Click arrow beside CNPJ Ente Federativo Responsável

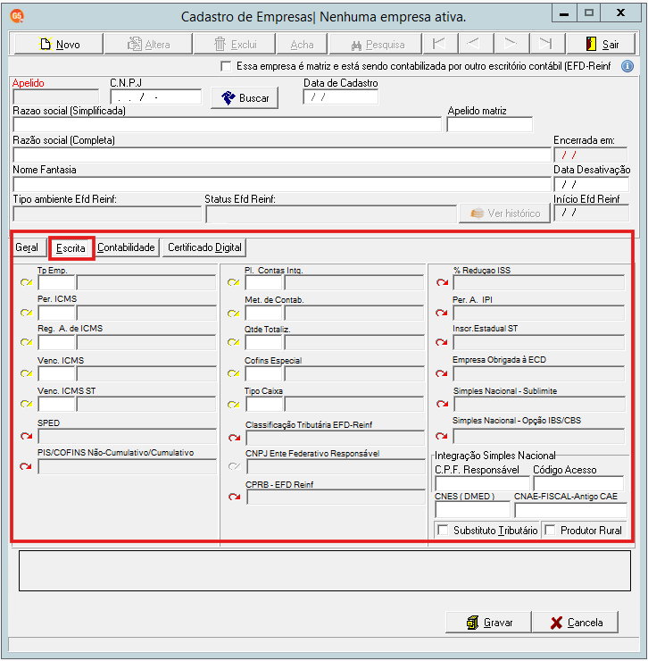coord(234,466)
